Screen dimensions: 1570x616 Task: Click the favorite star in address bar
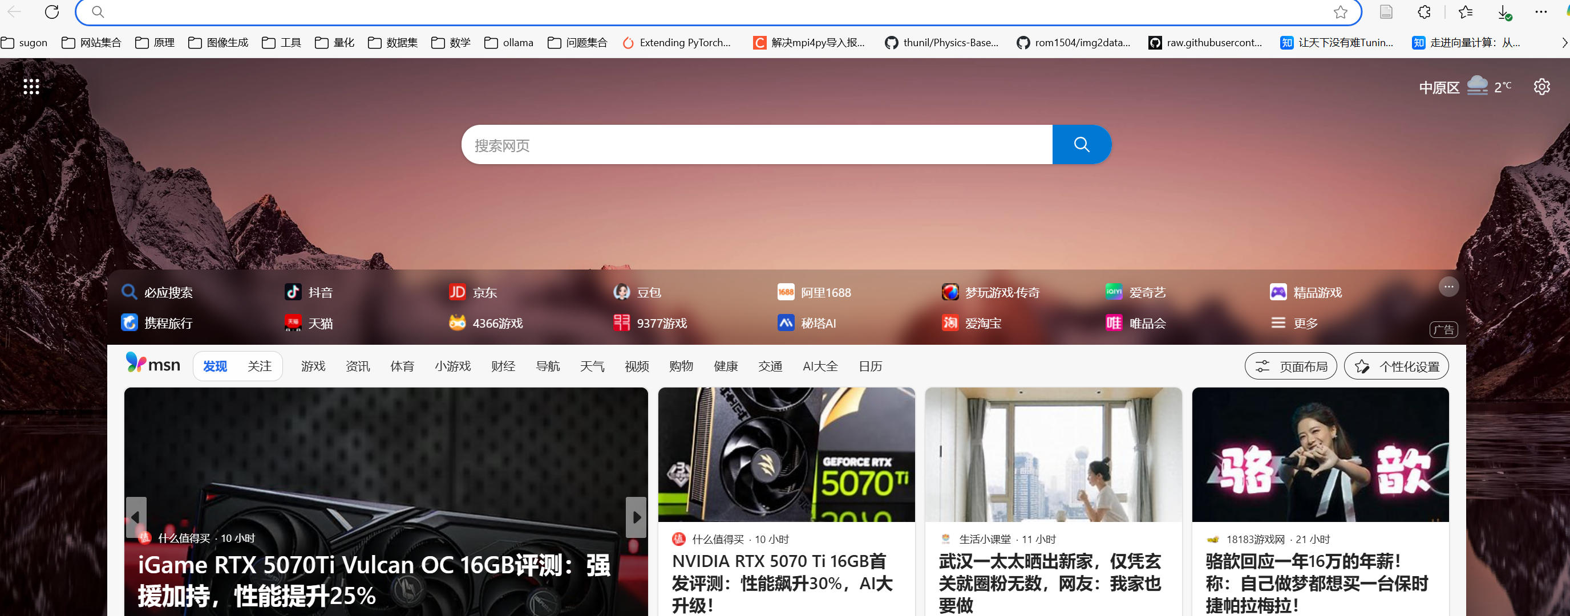(x=1340, y=11)
